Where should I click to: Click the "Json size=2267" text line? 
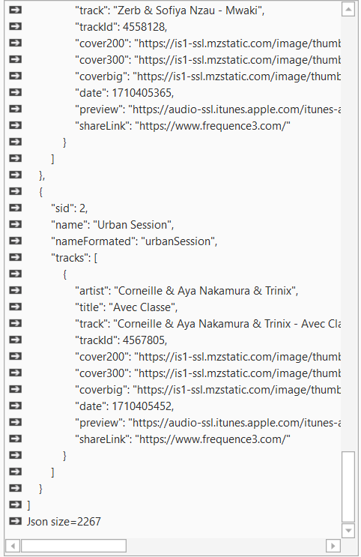(64, 522)
